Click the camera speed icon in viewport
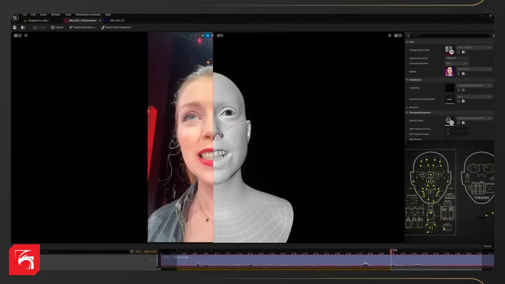This screenshot has height=284, width=505. [x=220, y=35]
